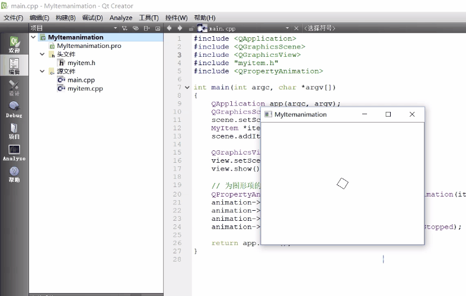Click line number 3 in gutter
This screenshot has width=466, height=296.
(179, 55)
